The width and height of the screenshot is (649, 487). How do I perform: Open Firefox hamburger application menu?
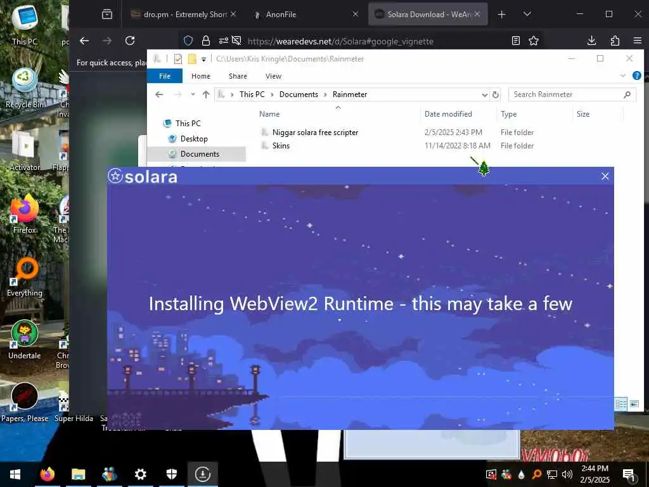click(638, 41)
